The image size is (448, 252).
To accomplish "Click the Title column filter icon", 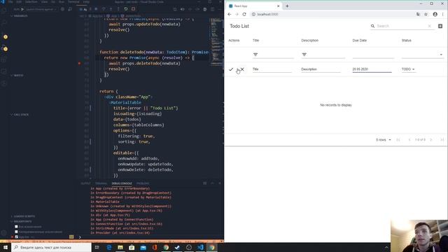I will click(255, 55).
